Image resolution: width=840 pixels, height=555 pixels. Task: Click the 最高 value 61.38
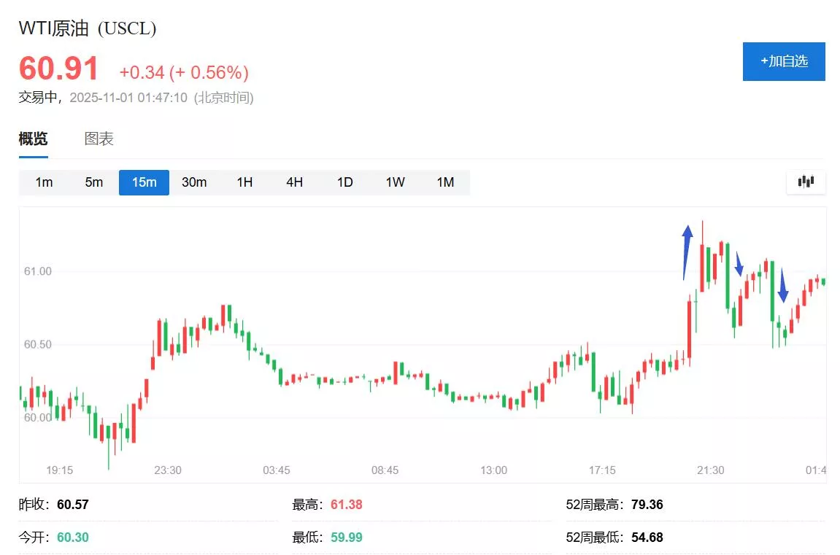[x=346, y=505]
